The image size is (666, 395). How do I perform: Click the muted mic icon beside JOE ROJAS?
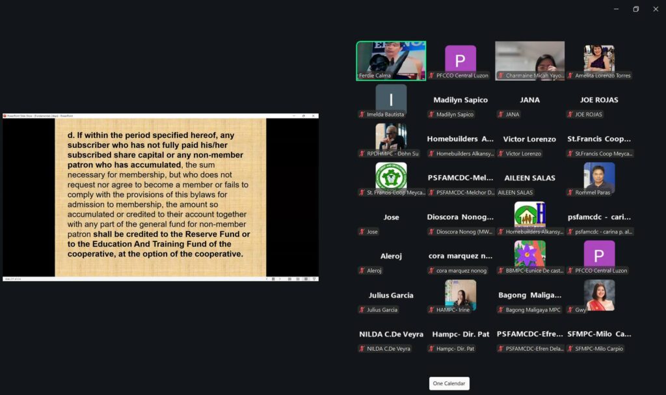pos(570,115)
